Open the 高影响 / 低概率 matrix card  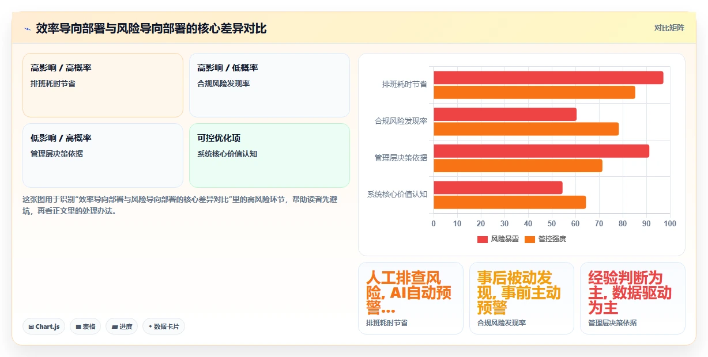pos(269,85)
